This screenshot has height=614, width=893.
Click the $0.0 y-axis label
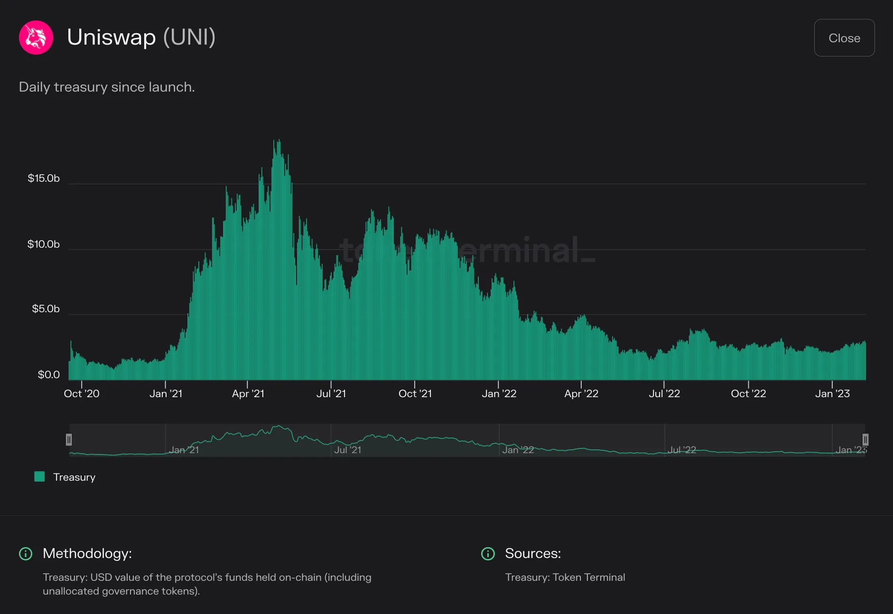(x=49, y=374)
